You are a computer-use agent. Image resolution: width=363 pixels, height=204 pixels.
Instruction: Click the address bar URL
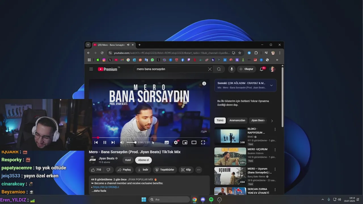click(172, 53)
